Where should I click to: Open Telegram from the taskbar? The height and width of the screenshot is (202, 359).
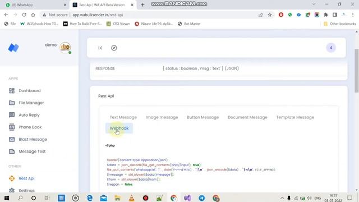(202, 198)
